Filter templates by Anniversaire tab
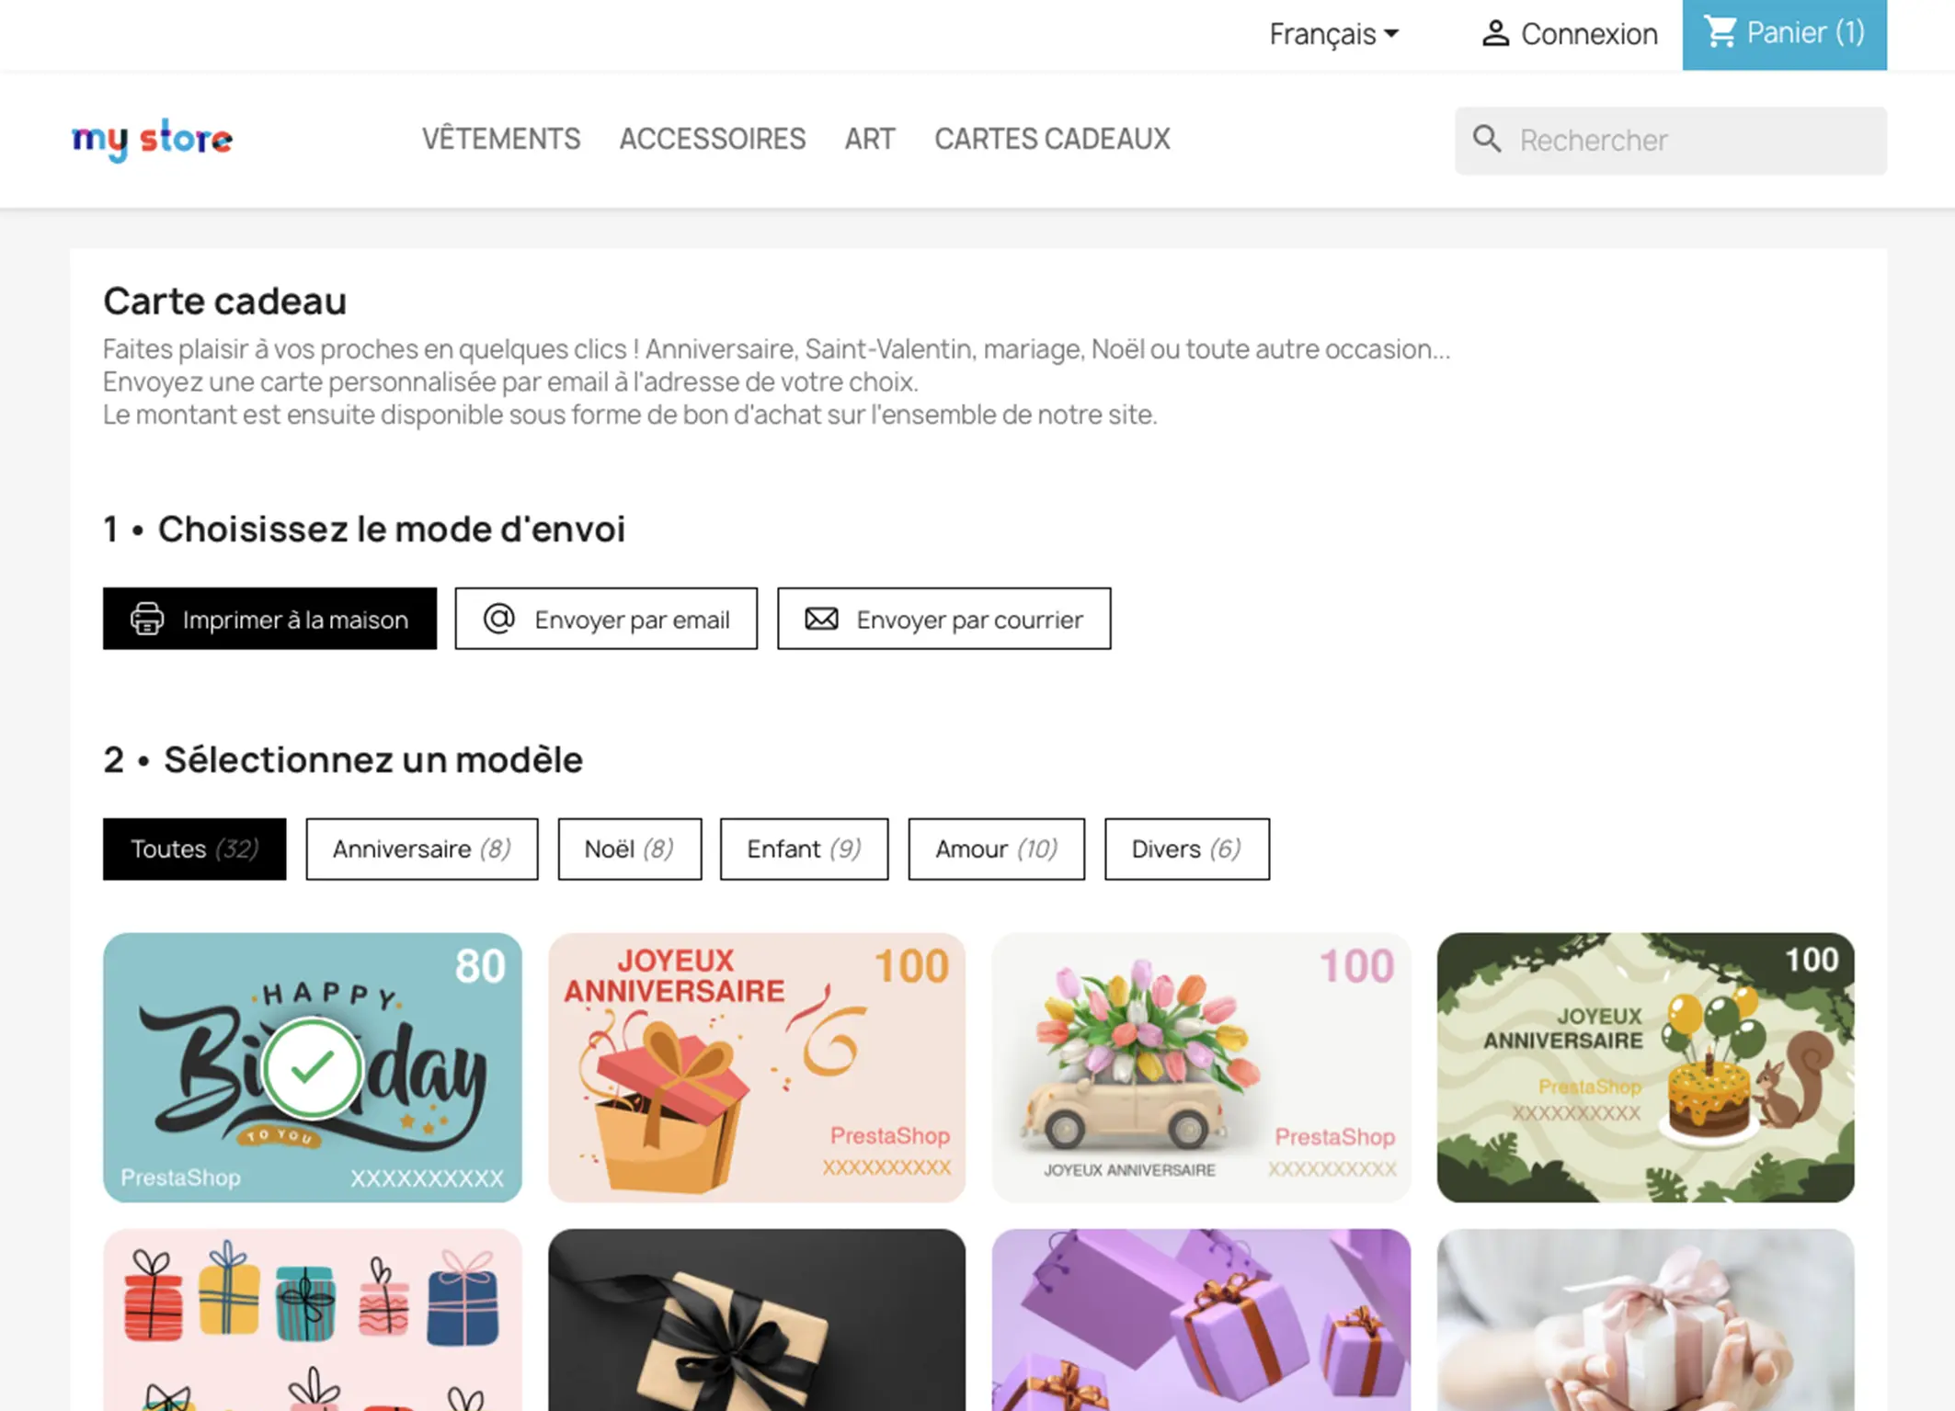This screenshot has width=1955, height=1411. tap(422, 848)
